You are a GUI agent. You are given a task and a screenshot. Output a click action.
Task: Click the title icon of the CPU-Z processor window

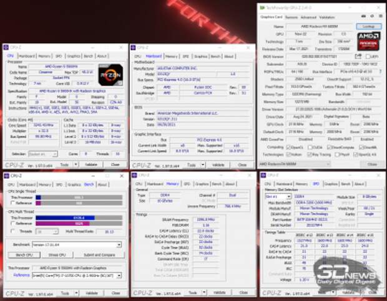coord(6,47)
